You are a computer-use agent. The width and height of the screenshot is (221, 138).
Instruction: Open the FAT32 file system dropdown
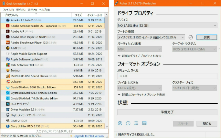coord(140,88)
